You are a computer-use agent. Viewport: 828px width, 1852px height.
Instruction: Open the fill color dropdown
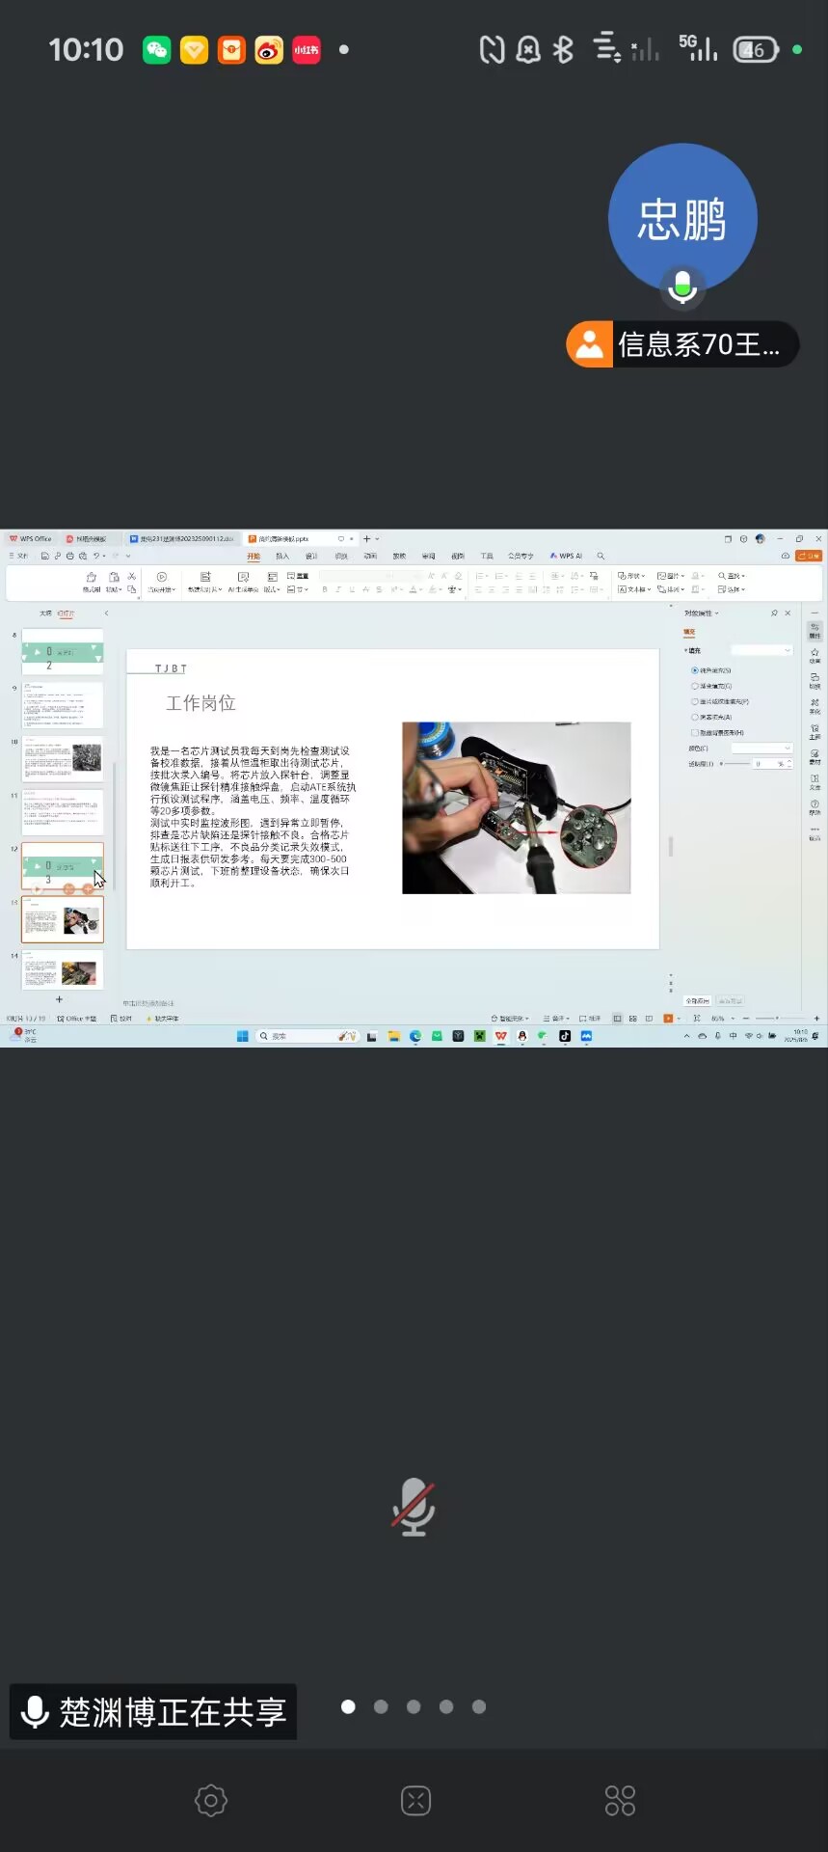click(x=761, y=749)
